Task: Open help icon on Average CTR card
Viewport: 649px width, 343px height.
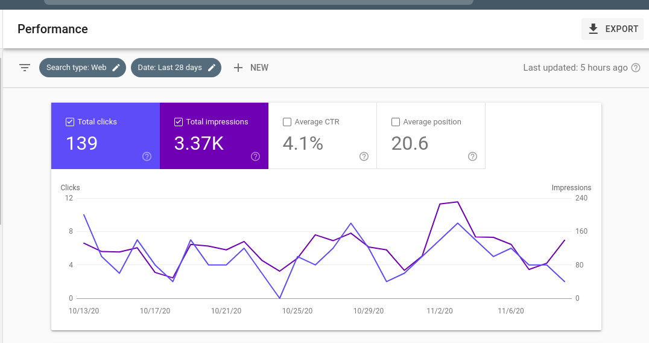Action: (364, 156)
